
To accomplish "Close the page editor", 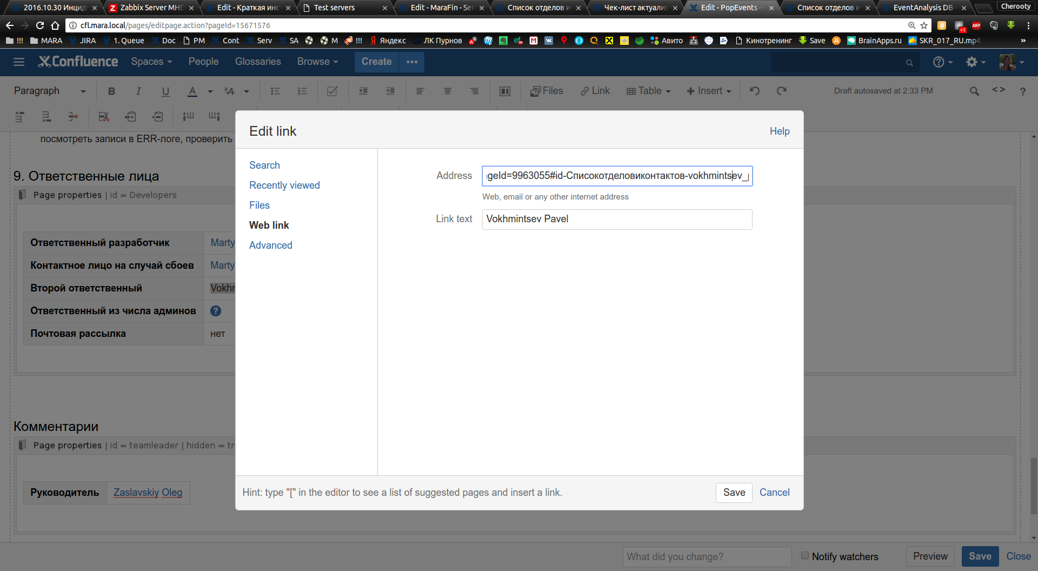I will pos(1018,556).
